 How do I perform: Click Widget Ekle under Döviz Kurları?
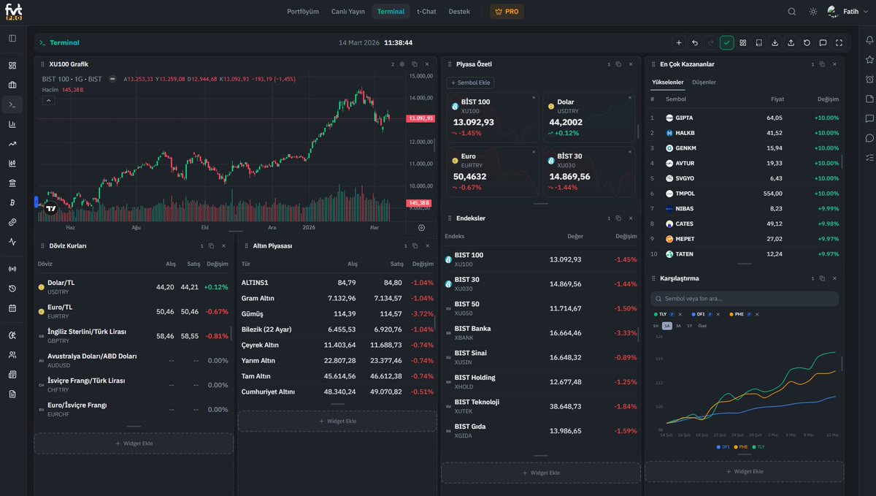tap(134, 443)
